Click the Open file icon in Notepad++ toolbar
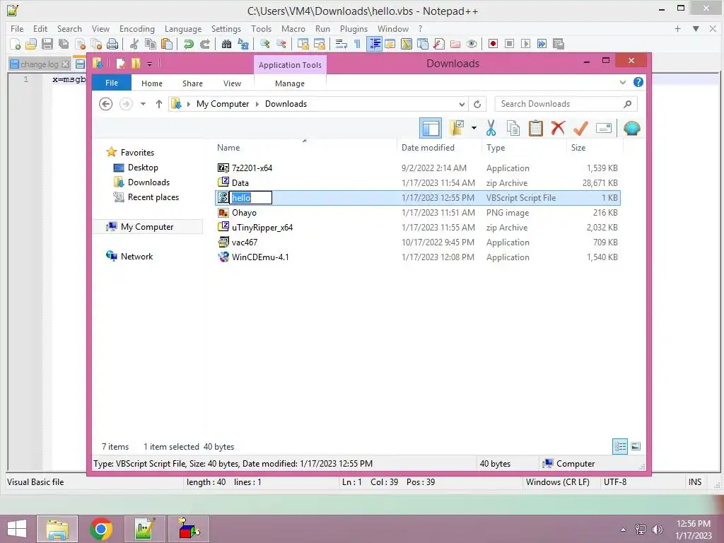Screen dimensions: 724x543 pyautogui.click(x=31, y=44)
